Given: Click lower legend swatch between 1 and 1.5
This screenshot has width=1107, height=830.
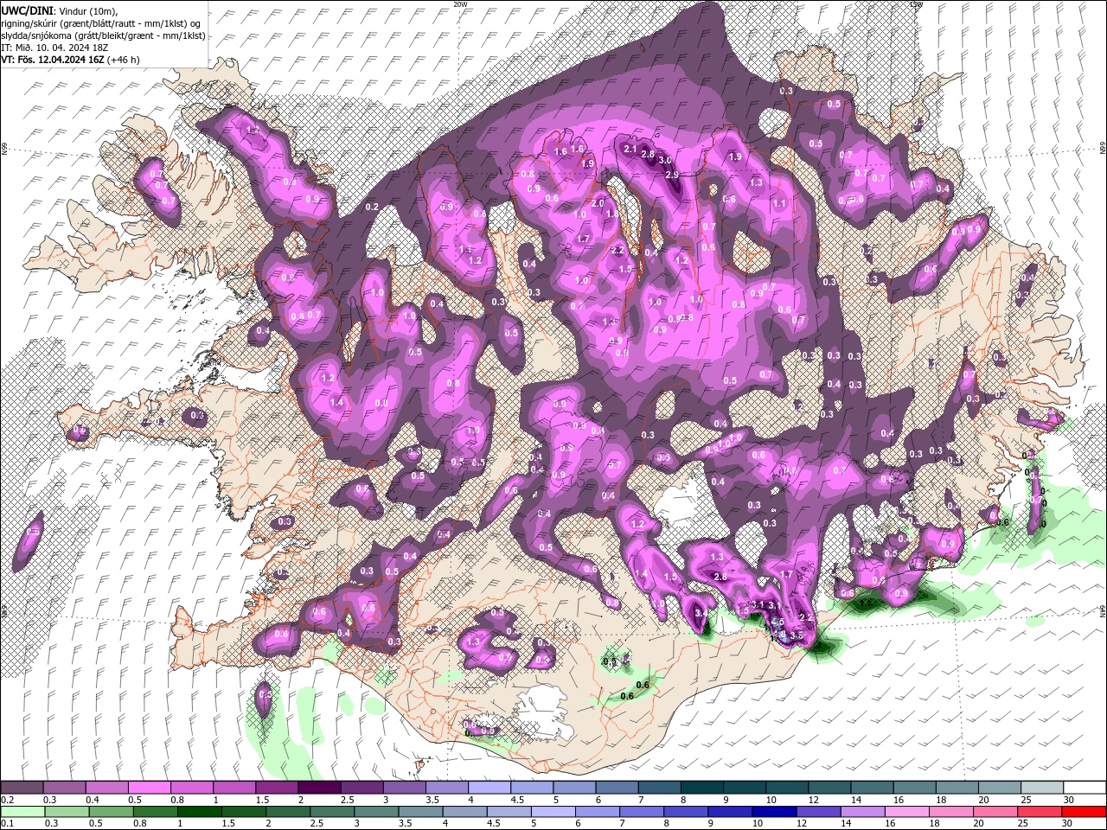Looking at the screenshot, I should [x=200, y=812].
